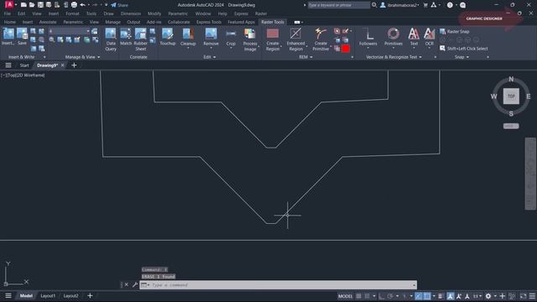Switch to the Start file tab

[x=24, y=65]
